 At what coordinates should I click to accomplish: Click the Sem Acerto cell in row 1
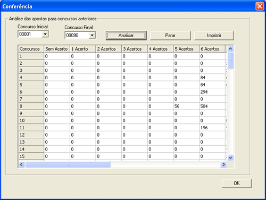(57, 56)
